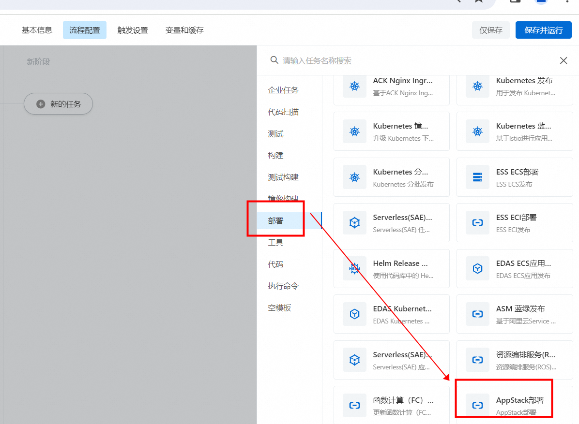Open the 触发设置 tab
This screenshot has width=579, height=424.
point(133,30)
